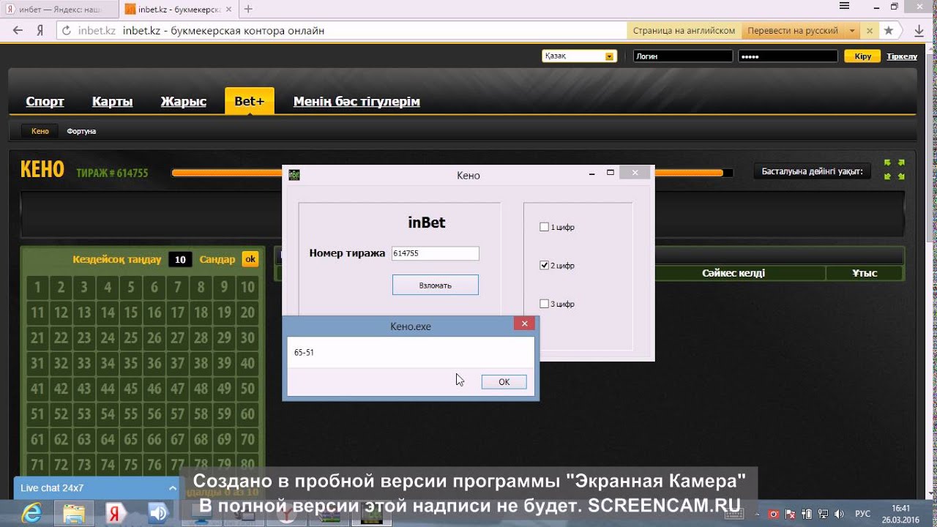Image resolution: width=937 pixels, height=527 pixels.
Task: Bookmark the page with the star icon
Action: [889, 31]
